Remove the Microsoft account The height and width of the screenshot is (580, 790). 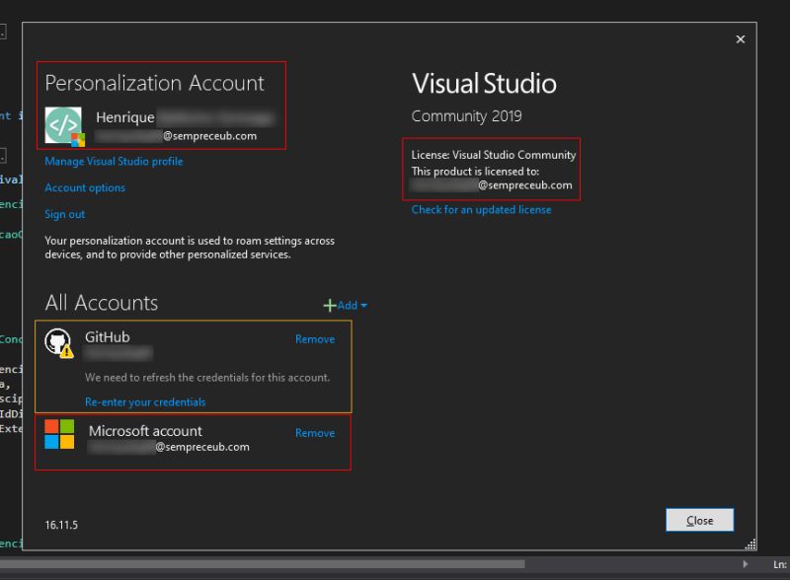pyautogui.click(x=315, y=433)
